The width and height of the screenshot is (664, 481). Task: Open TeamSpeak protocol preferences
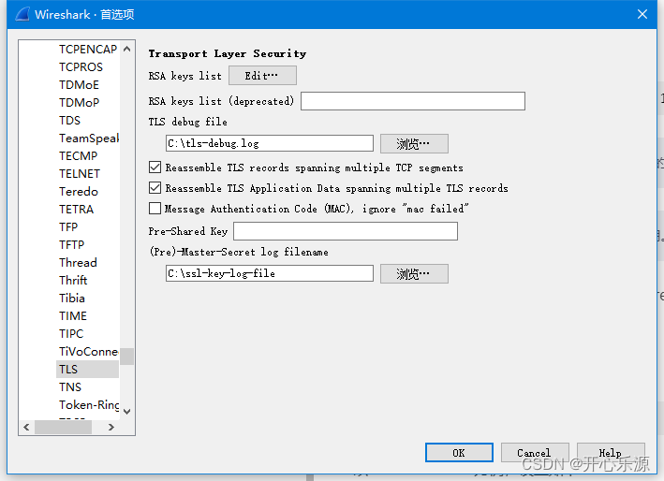(x=89, y=138)
